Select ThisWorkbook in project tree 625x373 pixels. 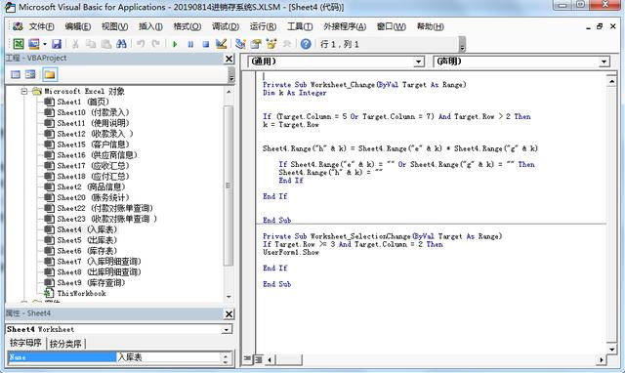click(81, 293)
